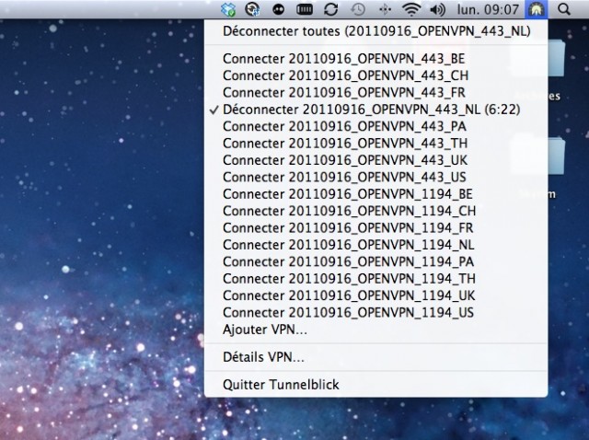Connect to 20110916_OPENVPN_443_TH
589x440 pixels.
(376, 144)
